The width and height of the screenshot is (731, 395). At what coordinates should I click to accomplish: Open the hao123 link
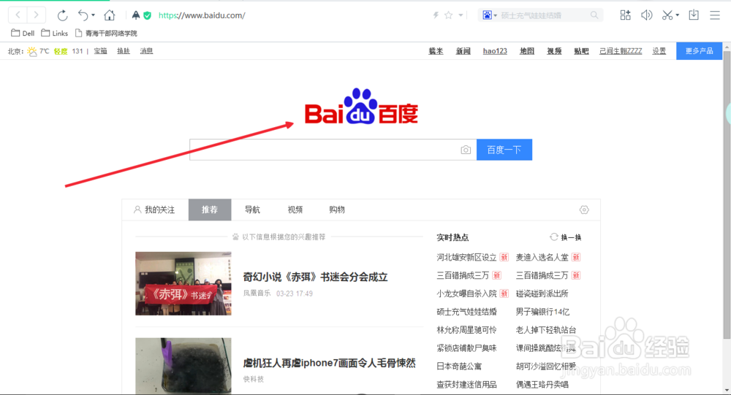click(x=495, y=51)
